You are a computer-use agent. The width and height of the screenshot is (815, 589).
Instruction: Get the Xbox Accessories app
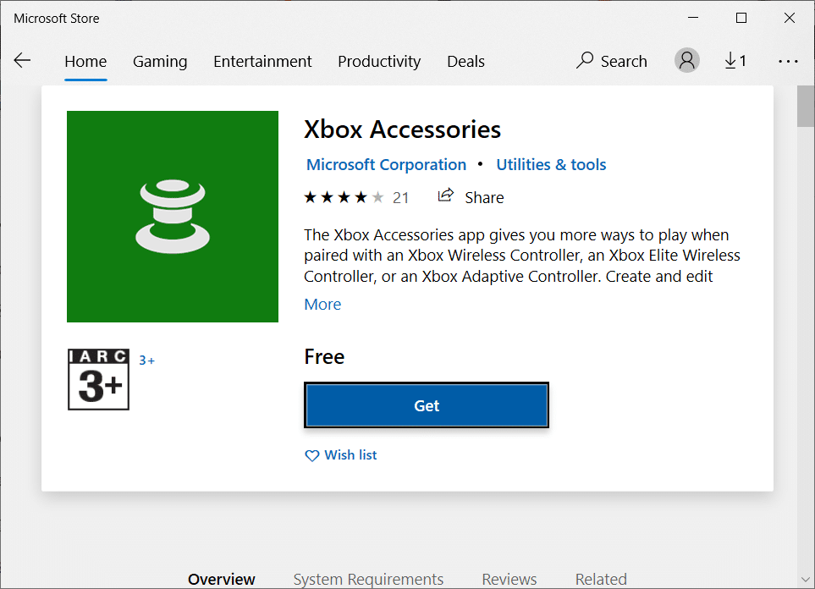click(427, 405)
